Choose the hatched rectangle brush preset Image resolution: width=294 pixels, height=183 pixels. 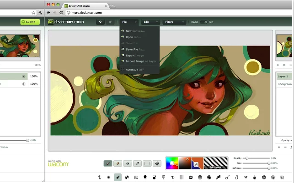pyautogui.click(x=136, y=177)
